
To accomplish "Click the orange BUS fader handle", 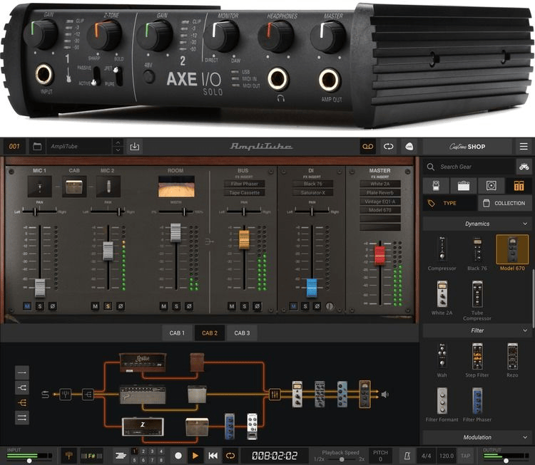I will coord(244,239).
